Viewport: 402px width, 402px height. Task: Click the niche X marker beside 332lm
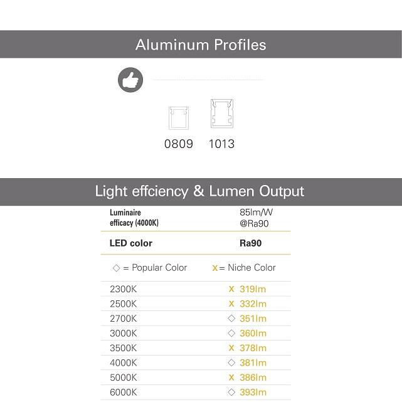click(231, 304)
